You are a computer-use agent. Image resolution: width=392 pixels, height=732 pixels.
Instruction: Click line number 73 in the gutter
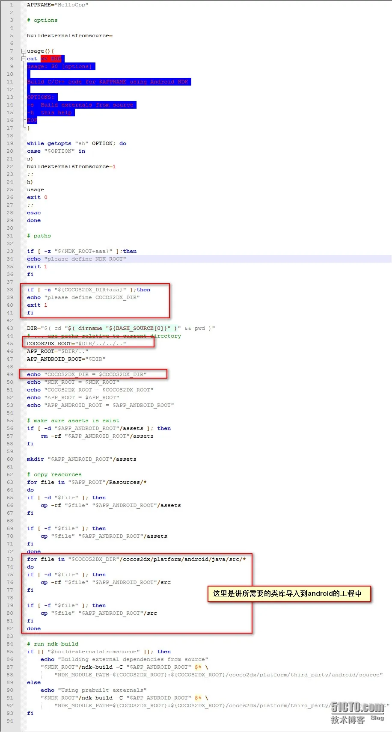click(x=10, y=560)
